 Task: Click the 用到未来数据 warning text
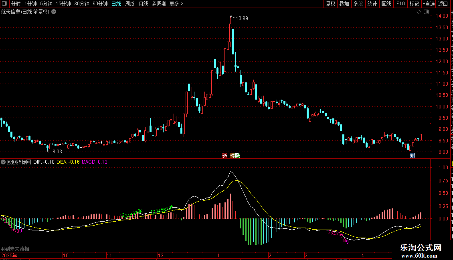click(15, 249)
